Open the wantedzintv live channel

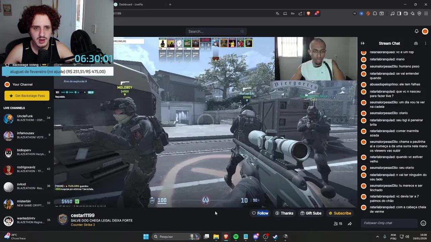(x=27, y=221)
